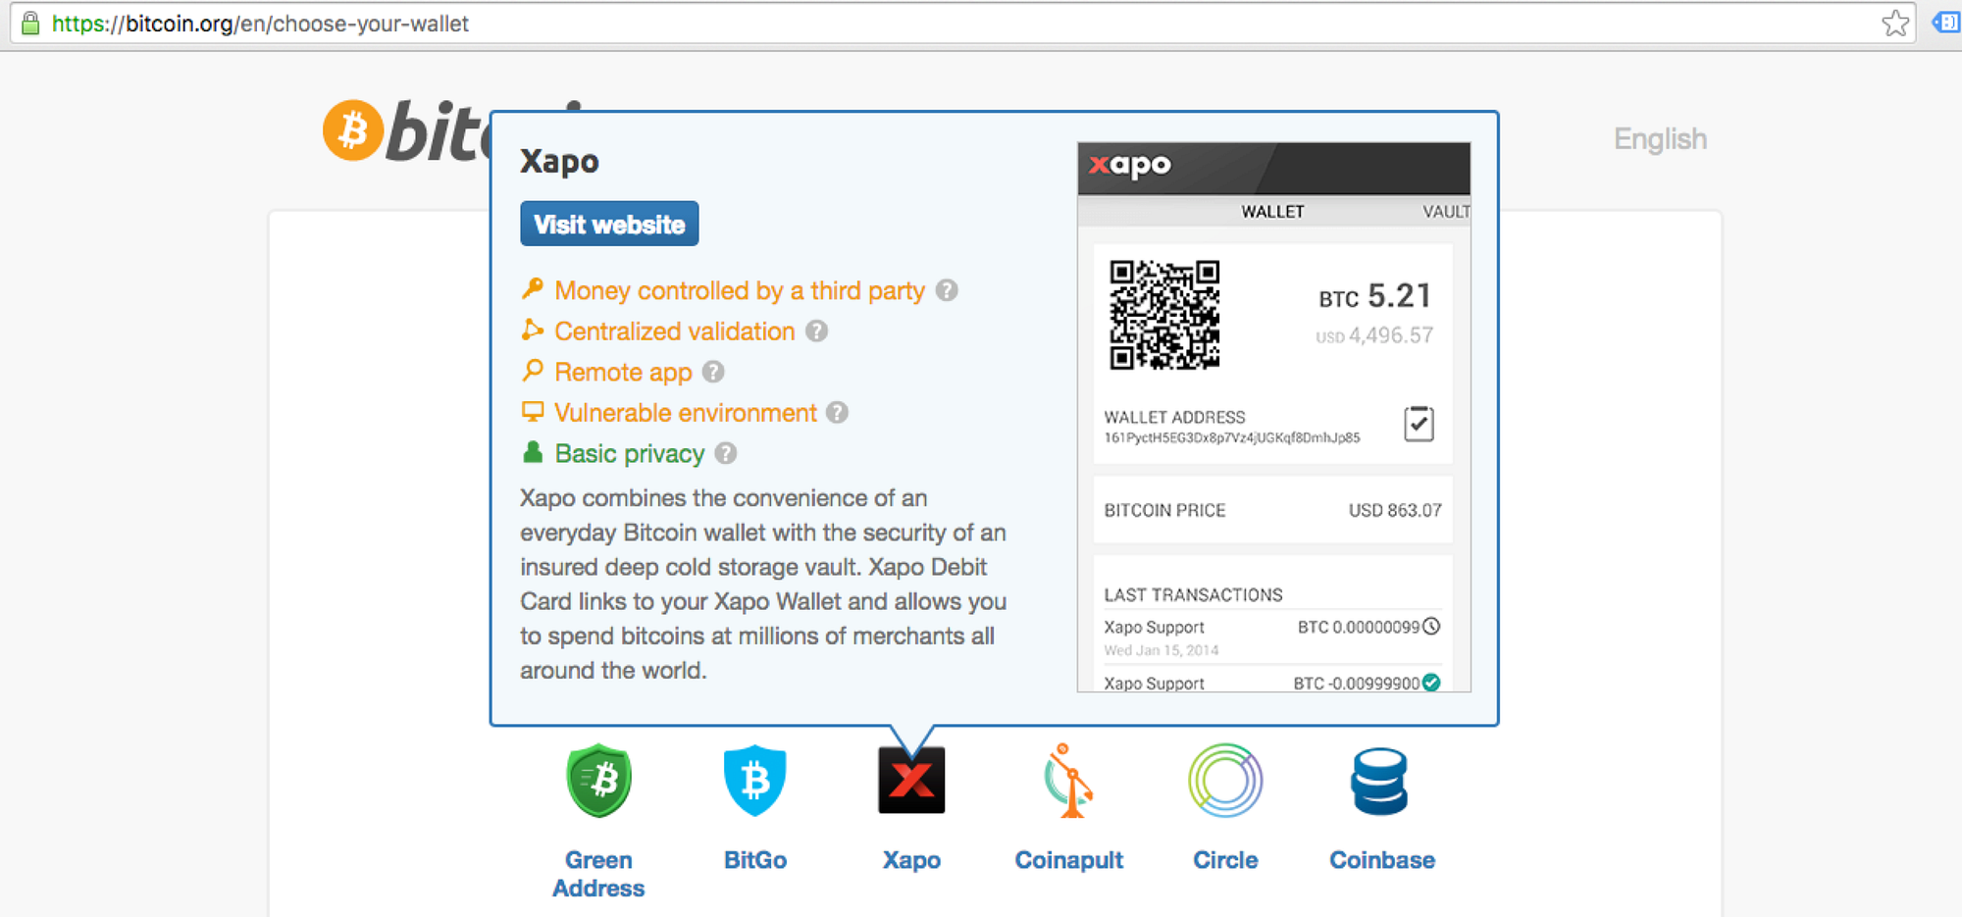Click the confirmed checkmark icon on second transaction
Viewport: 1962px width, 917px height.
(x=1431, y=683)
